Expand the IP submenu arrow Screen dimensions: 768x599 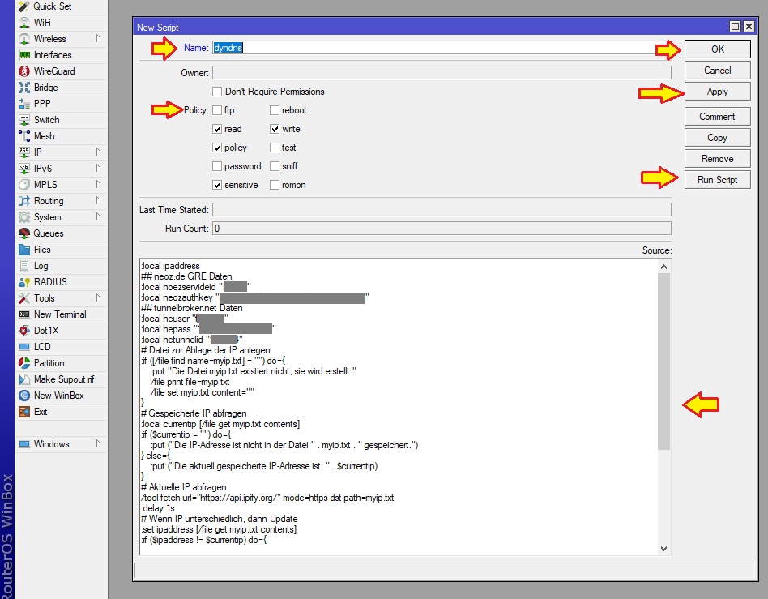(98, 152)
